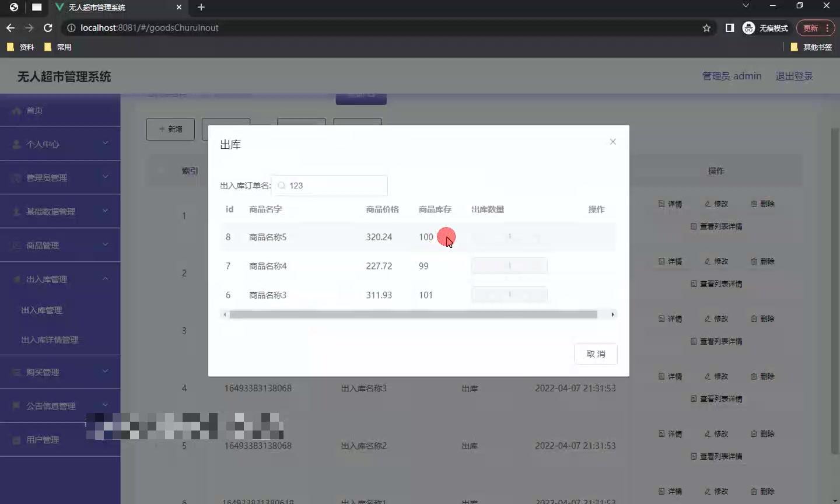Select the 商品名称5 cell

[x=268, y=237]
